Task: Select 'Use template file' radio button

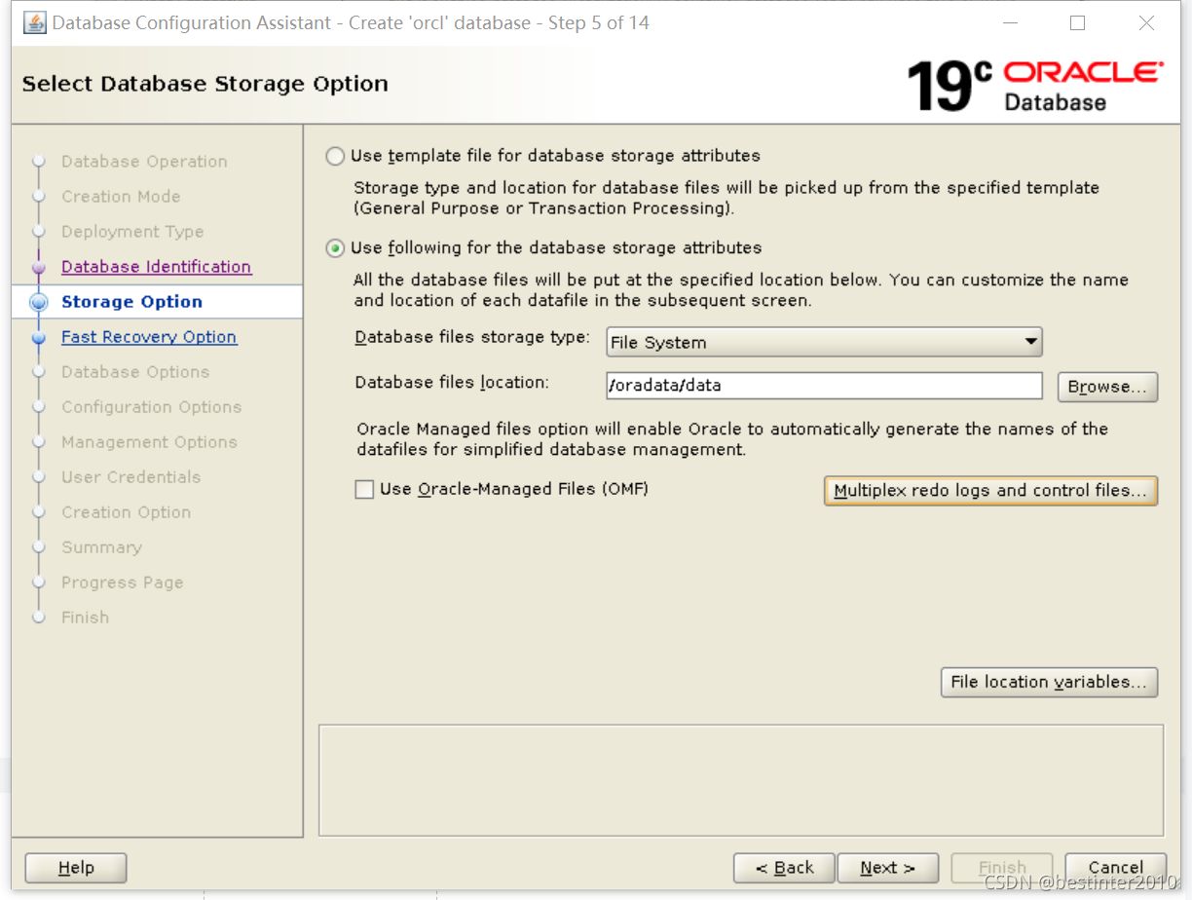Action: 335,156
